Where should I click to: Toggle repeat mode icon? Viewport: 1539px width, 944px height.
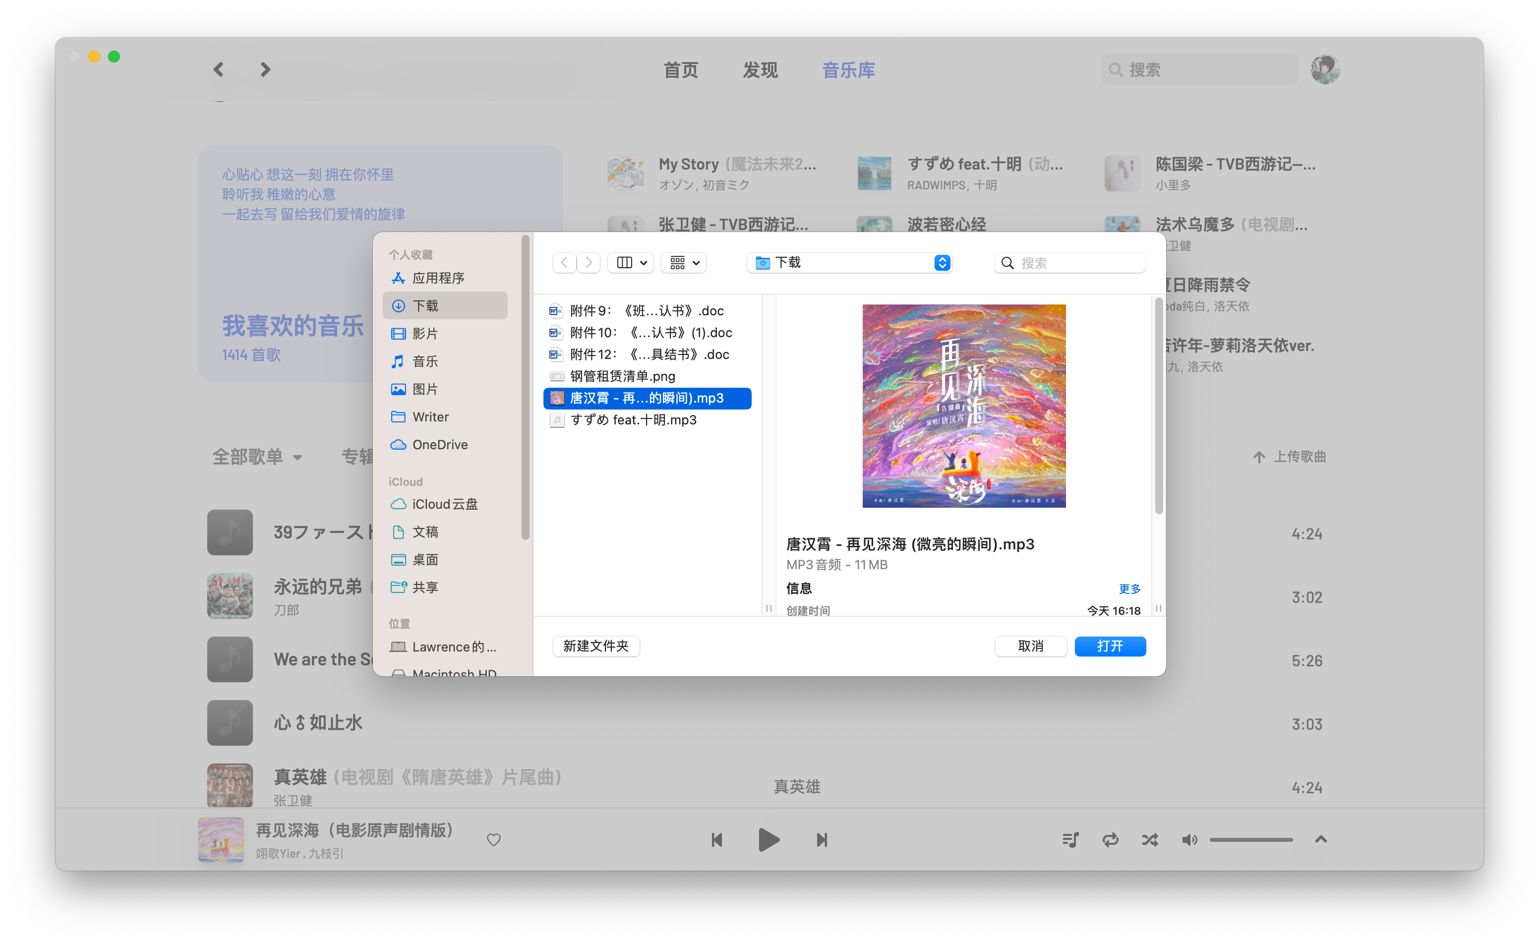pos(1110,840)
